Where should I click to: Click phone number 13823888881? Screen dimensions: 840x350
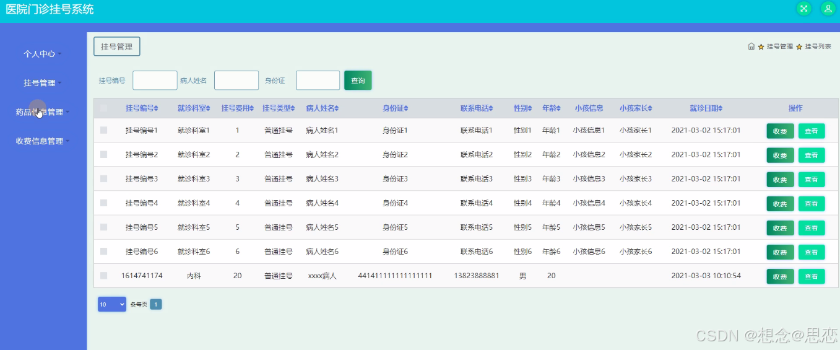point(477,276)
